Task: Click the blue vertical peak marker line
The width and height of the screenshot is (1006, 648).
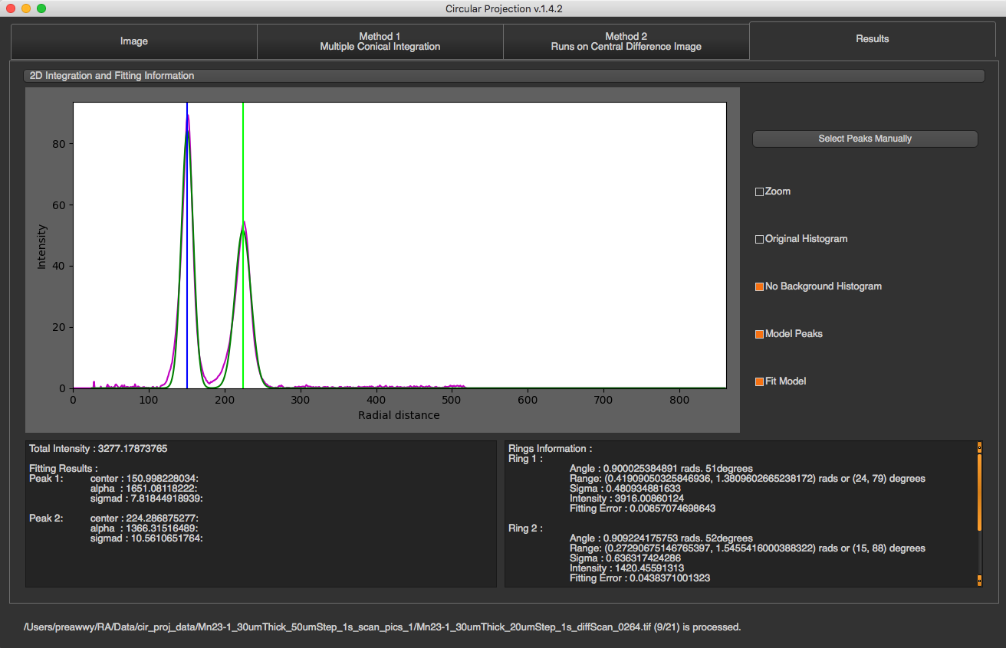Action: pyautogui.click(x=187, y=245)
